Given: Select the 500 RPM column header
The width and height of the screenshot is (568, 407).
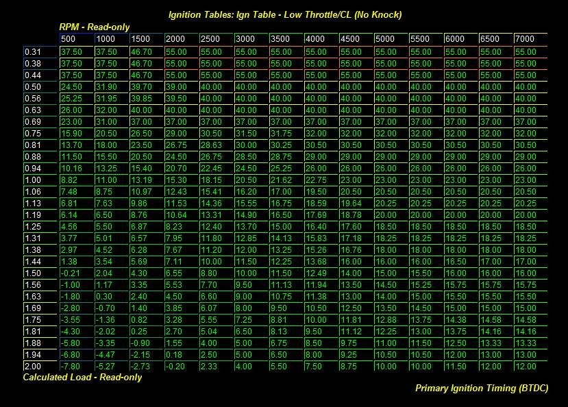Looking at the screenshot, I should 75,39.
